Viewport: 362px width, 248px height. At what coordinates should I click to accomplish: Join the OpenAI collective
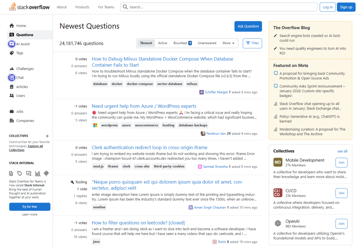pyautogui.click(x=341, y=224)
